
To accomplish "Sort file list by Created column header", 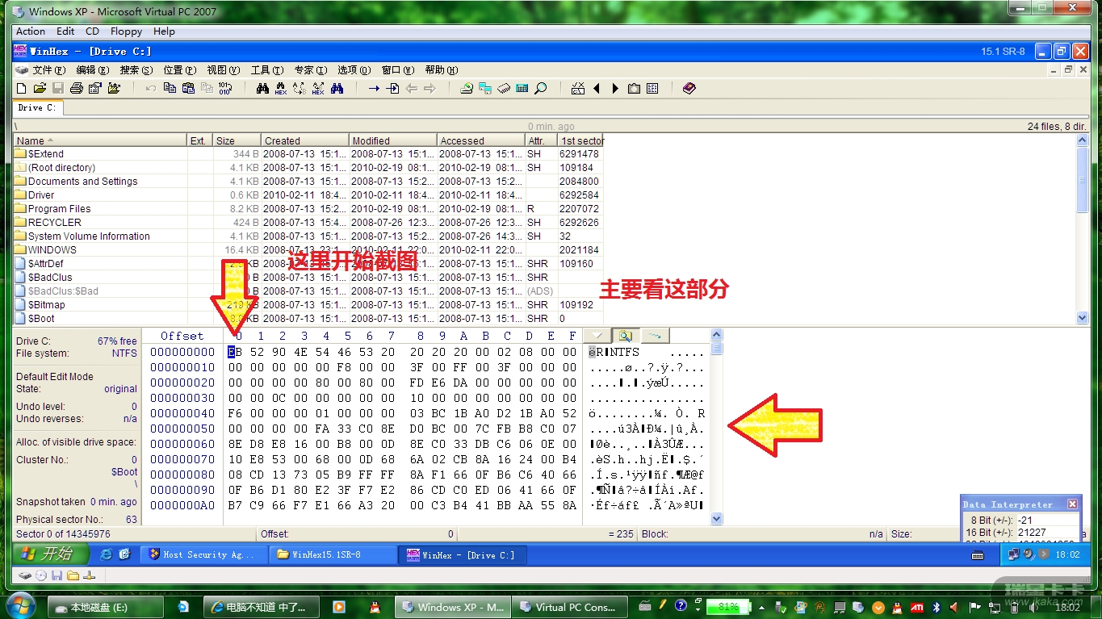I will 306,140.
